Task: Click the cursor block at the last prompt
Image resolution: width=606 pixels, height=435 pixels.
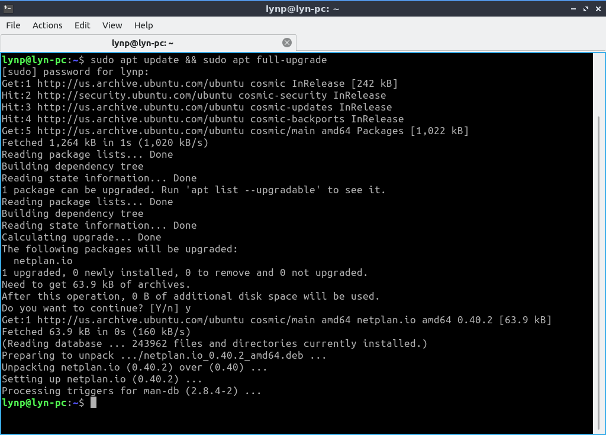Action: pos(94,402)
